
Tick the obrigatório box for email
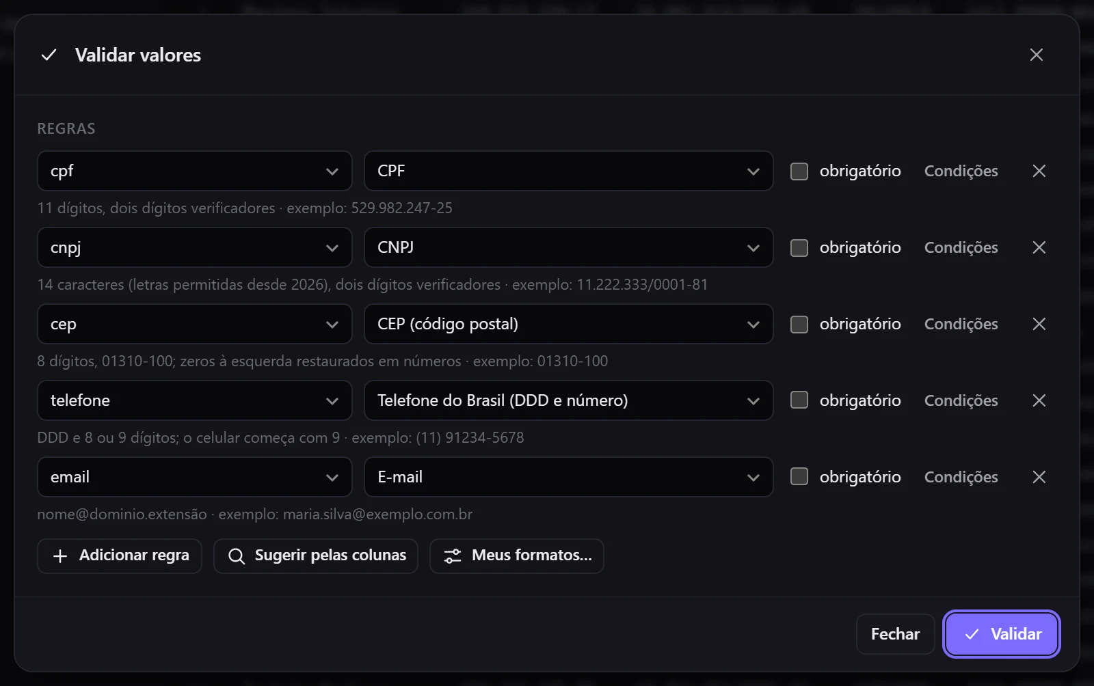[x=799, y=477]
